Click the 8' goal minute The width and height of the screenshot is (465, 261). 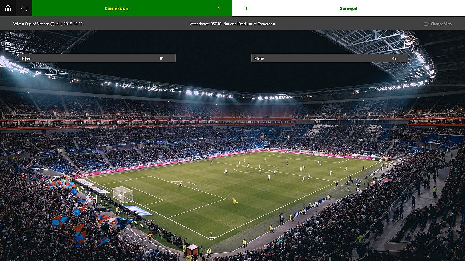pos(161,58)
